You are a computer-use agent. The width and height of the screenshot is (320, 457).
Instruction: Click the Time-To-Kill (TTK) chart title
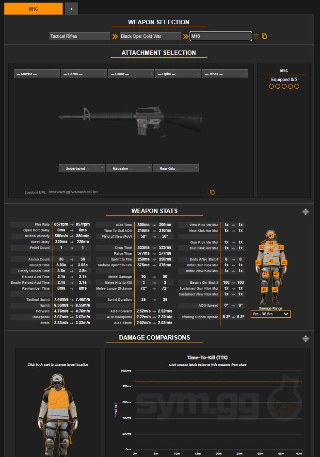[208, 358]
